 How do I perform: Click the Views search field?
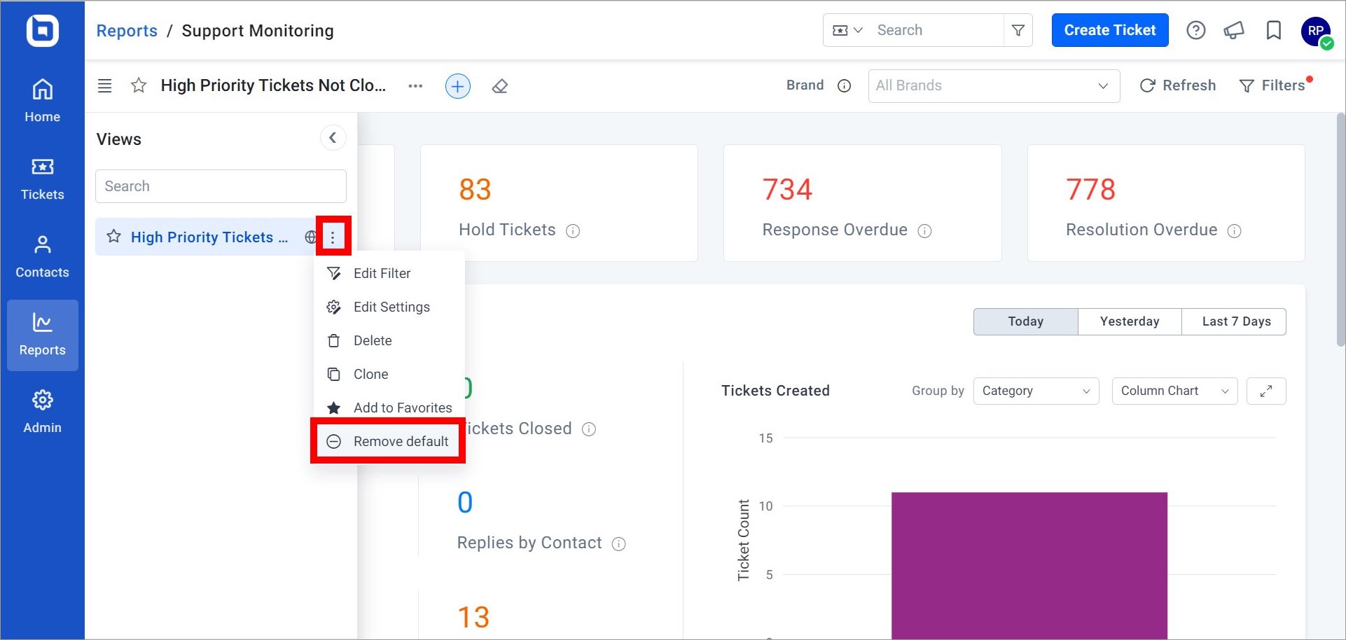pos(221,186)
